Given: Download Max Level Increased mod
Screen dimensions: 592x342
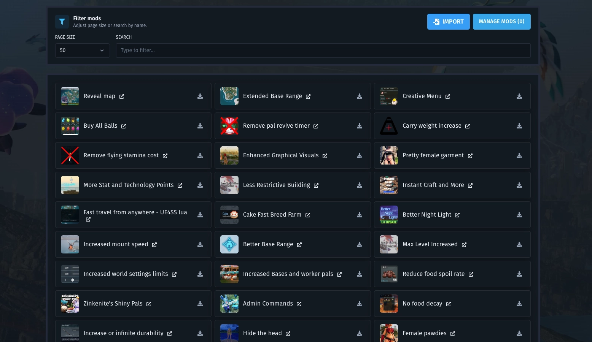Looking at the screenshot, I should (519, 245).
